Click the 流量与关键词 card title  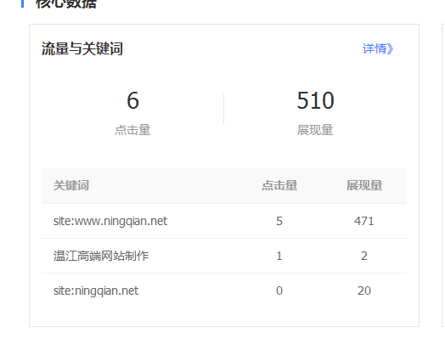[x=82, y=48]
